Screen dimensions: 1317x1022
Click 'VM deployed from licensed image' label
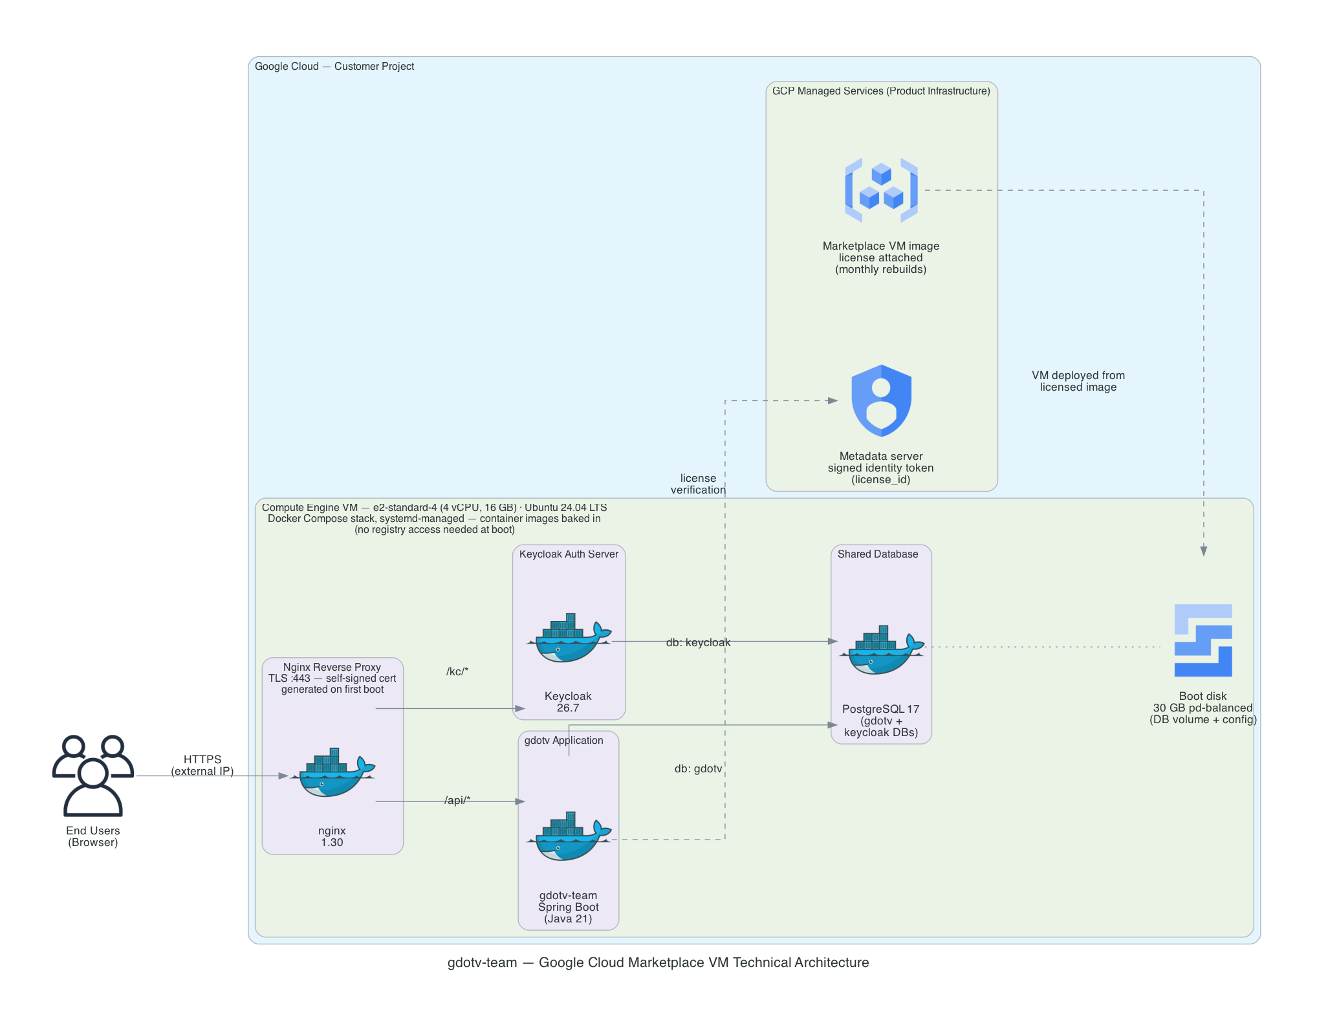click(1078, 381)
